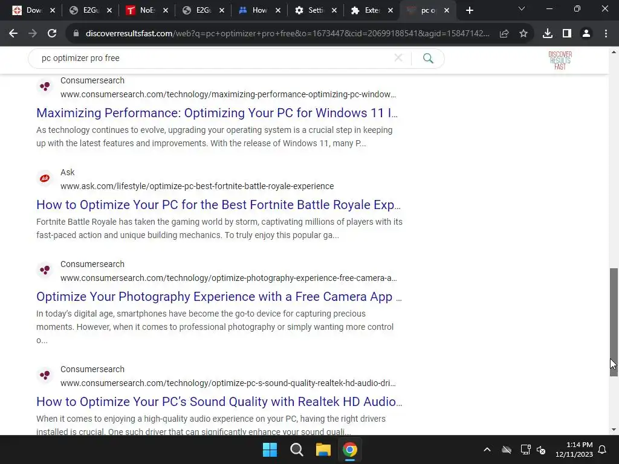Clear the search box text

398,58
